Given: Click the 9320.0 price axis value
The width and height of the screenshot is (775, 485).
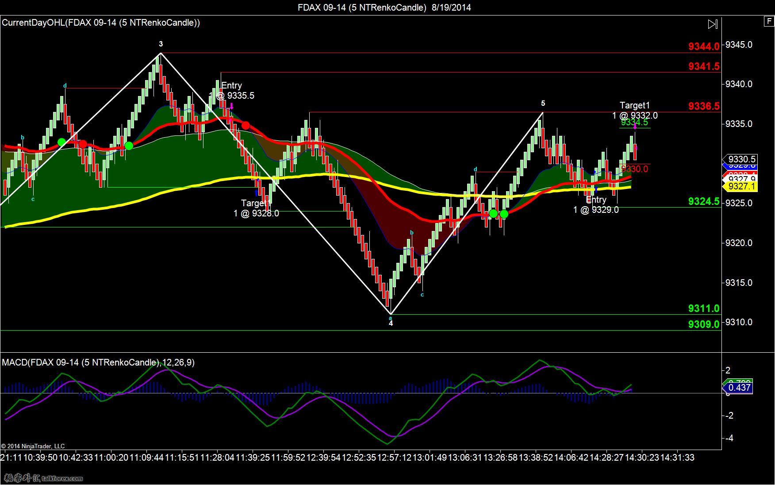Looking at the screenshot, I should (x=739, y=243).
